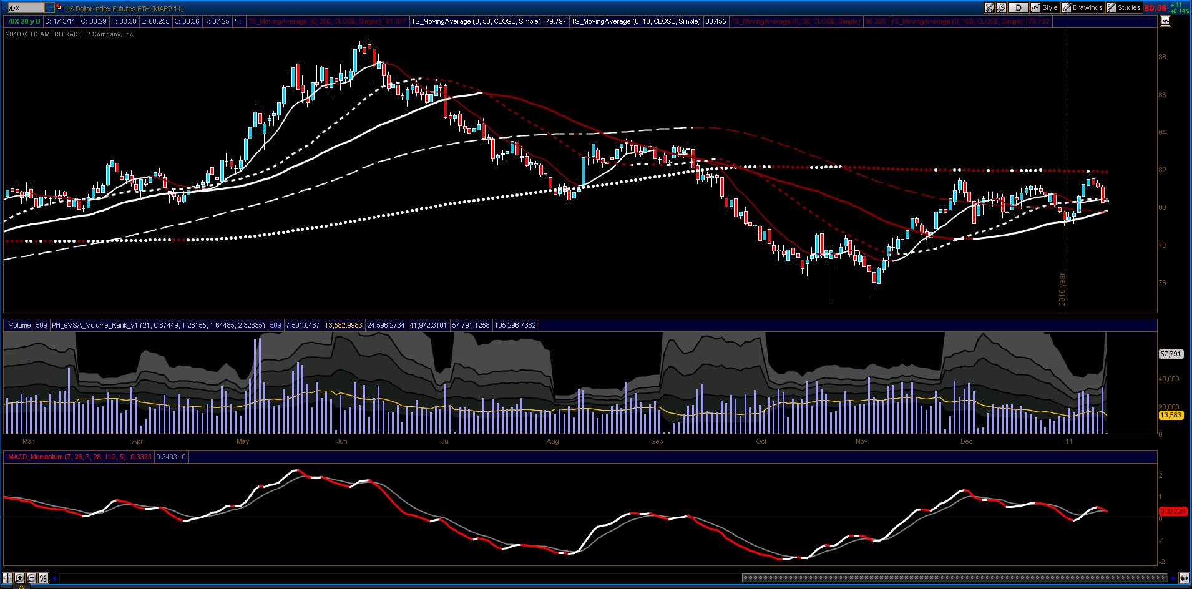Expand the bottom double-chevron panel handle
The image size is (1192, 589).
(x=21, y=587)
